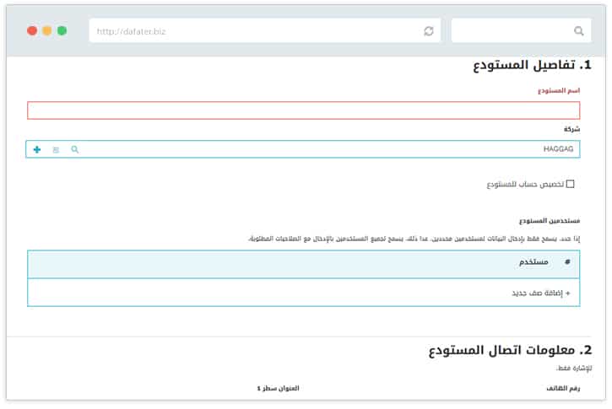Click the مستخدم column header
Screen dimensions: 612x409
coord(533,262)
